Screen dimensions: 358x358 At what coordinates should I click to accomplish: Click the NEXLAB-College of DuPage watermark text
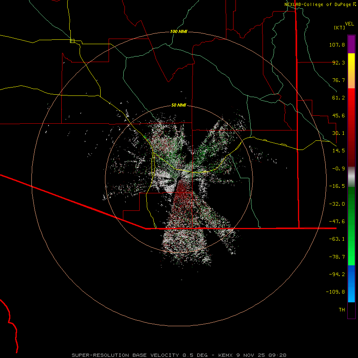click(x=320, y=4)
